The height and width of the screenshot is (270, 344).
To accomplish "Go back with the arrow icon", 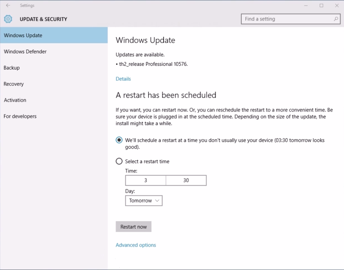I will click(8, 5).
